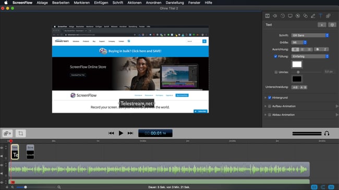Toggle bold text style button
The height and width of the screenshot is (190, 339).
coord(318,49)
